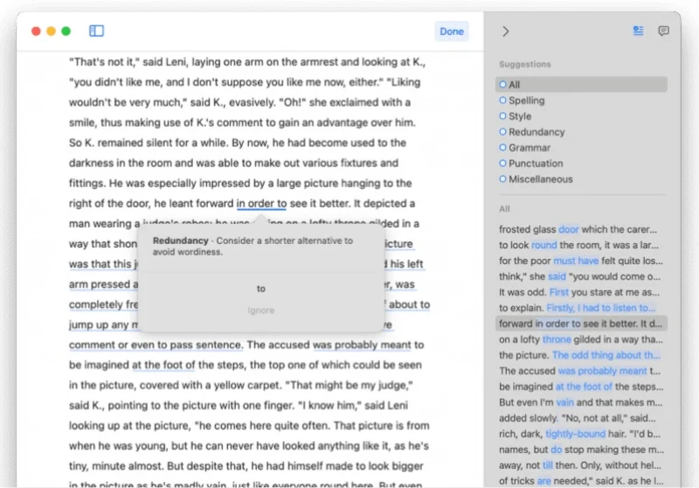Click underlined "was probably meant" in text

click(362, 345)
